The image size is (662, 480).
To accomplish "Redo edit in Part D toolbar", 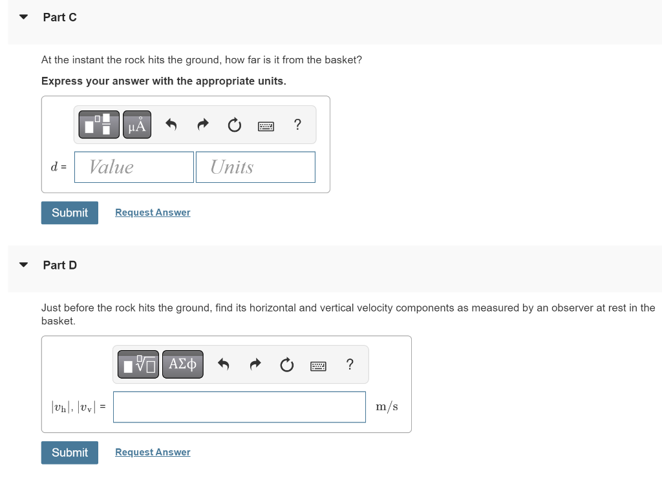I will click(x=255, y=364).
